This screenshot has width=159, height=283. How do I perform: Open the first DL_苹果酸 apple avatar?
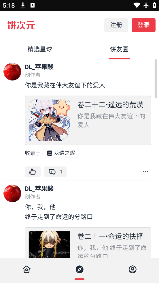[x=12, y=72]
